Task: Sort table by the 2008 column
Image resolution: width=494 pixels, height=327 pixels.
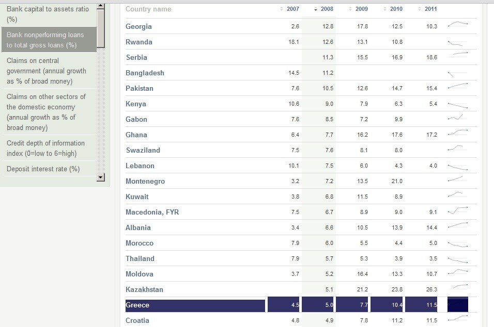Action: tap(323, 9)
